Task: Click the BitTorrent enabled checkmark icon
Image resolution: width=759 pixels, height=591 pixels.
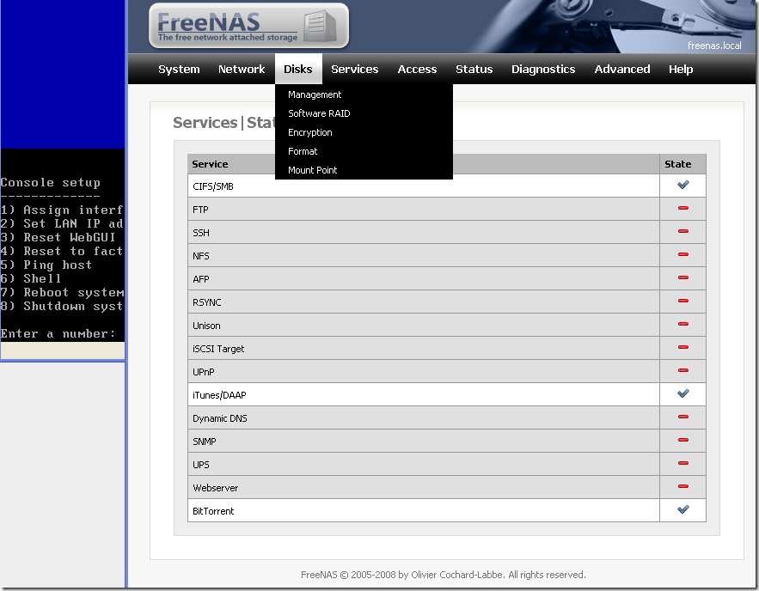Action: pos(683,509)
